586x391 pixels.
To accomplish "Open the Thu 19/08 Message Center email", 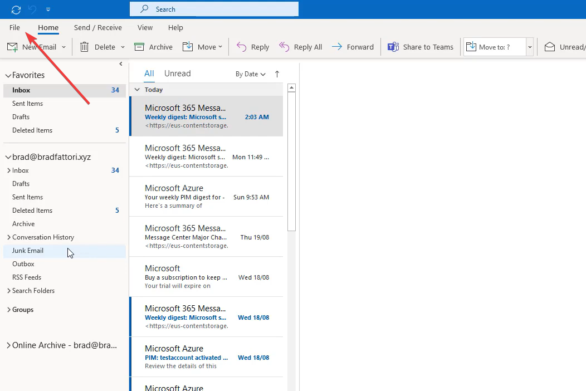I will pyautogui.click(x=206, y=237).
